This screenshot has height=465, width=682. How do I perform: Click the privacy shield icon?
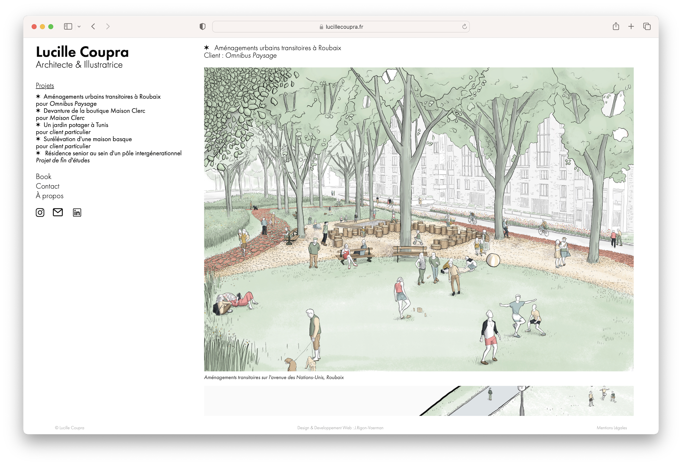(202, 26)
